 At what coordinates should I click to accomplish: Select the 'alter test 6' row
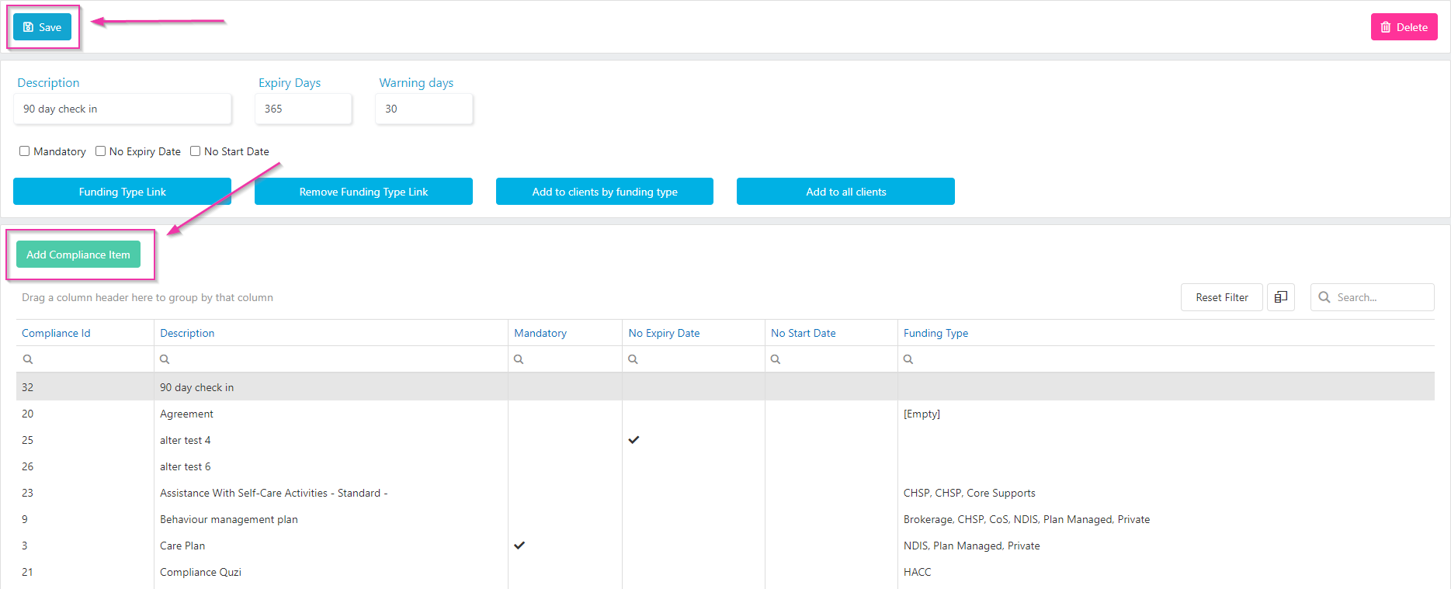(725, 466)
